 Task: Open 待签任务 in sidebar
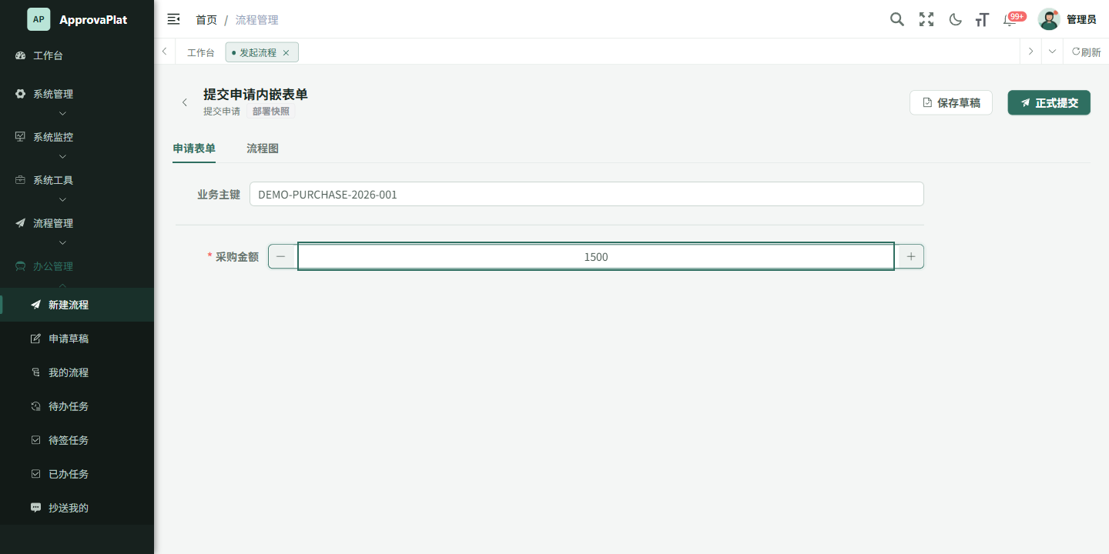tap(77, 440)
